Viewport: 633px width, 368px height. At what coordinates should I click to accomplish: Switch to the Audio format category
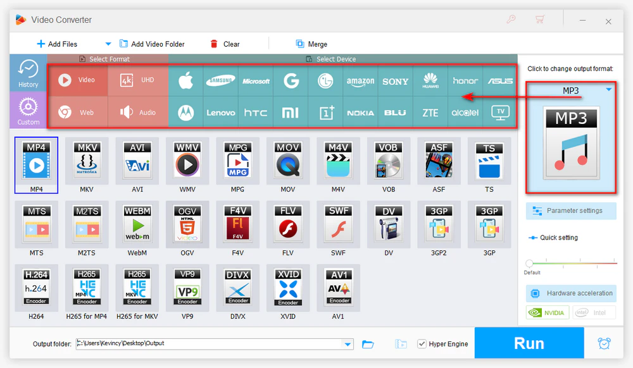tap(138, 113)
